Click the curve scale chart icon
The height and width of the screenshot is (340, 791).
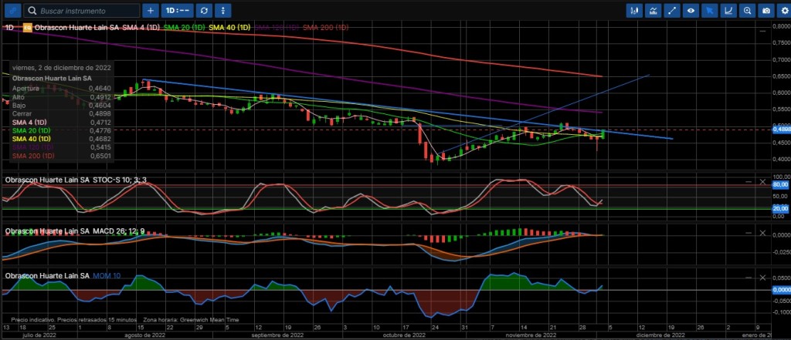click(x=728, y=11)
